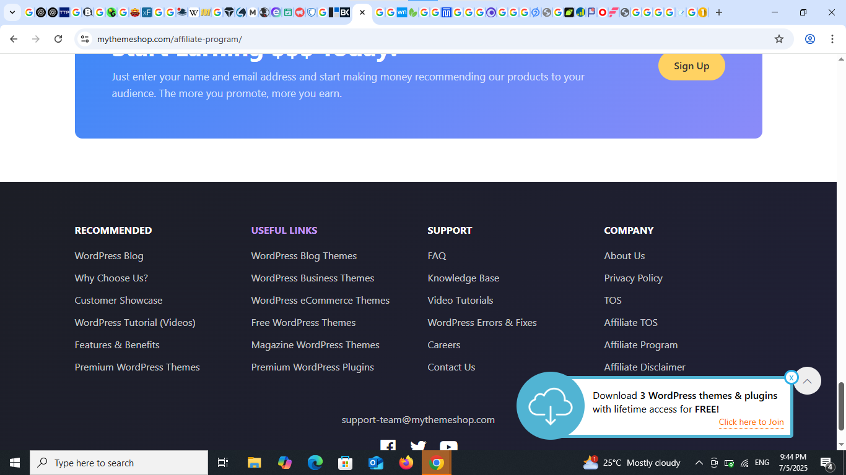This screenshot has width=846, height=475.
Task: Open Task View on the taskbar
Action: [223, 463]
